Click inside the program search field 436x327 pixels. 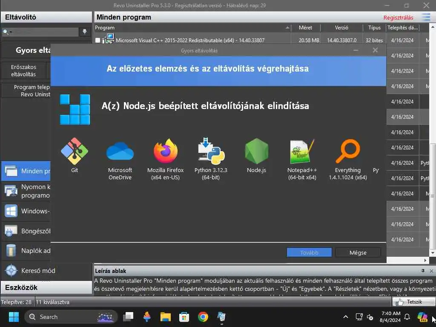(x=44, y=32)
